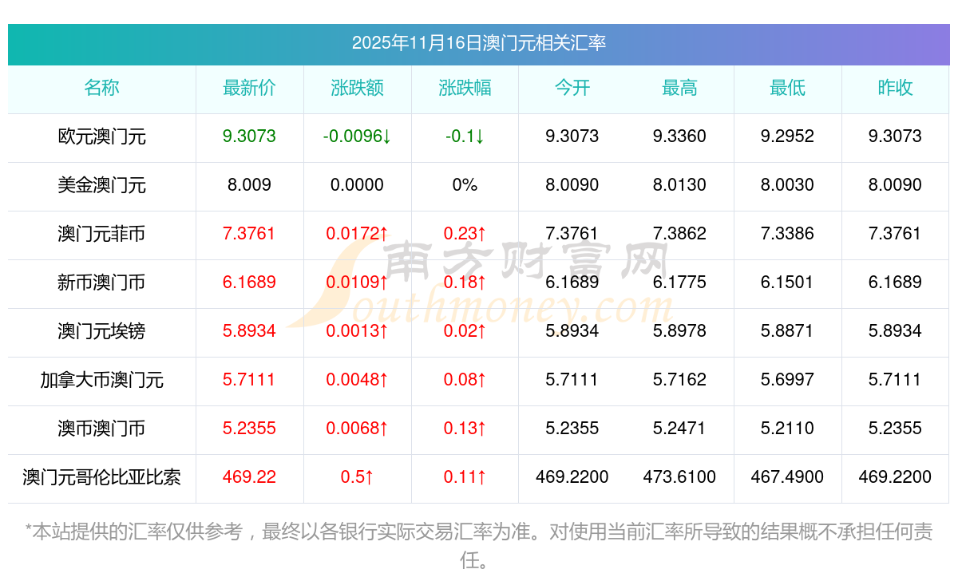Click the 澳门元菲币 row name
Image resolution: width=958 pixels, height=585 pixels.
click(101, 234)
